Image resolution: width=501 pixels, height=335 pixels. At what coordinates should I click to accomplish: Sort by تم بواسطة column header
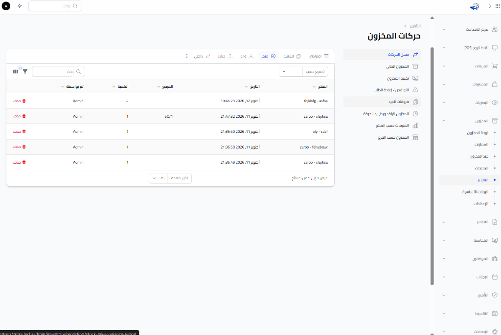(72, 86)
